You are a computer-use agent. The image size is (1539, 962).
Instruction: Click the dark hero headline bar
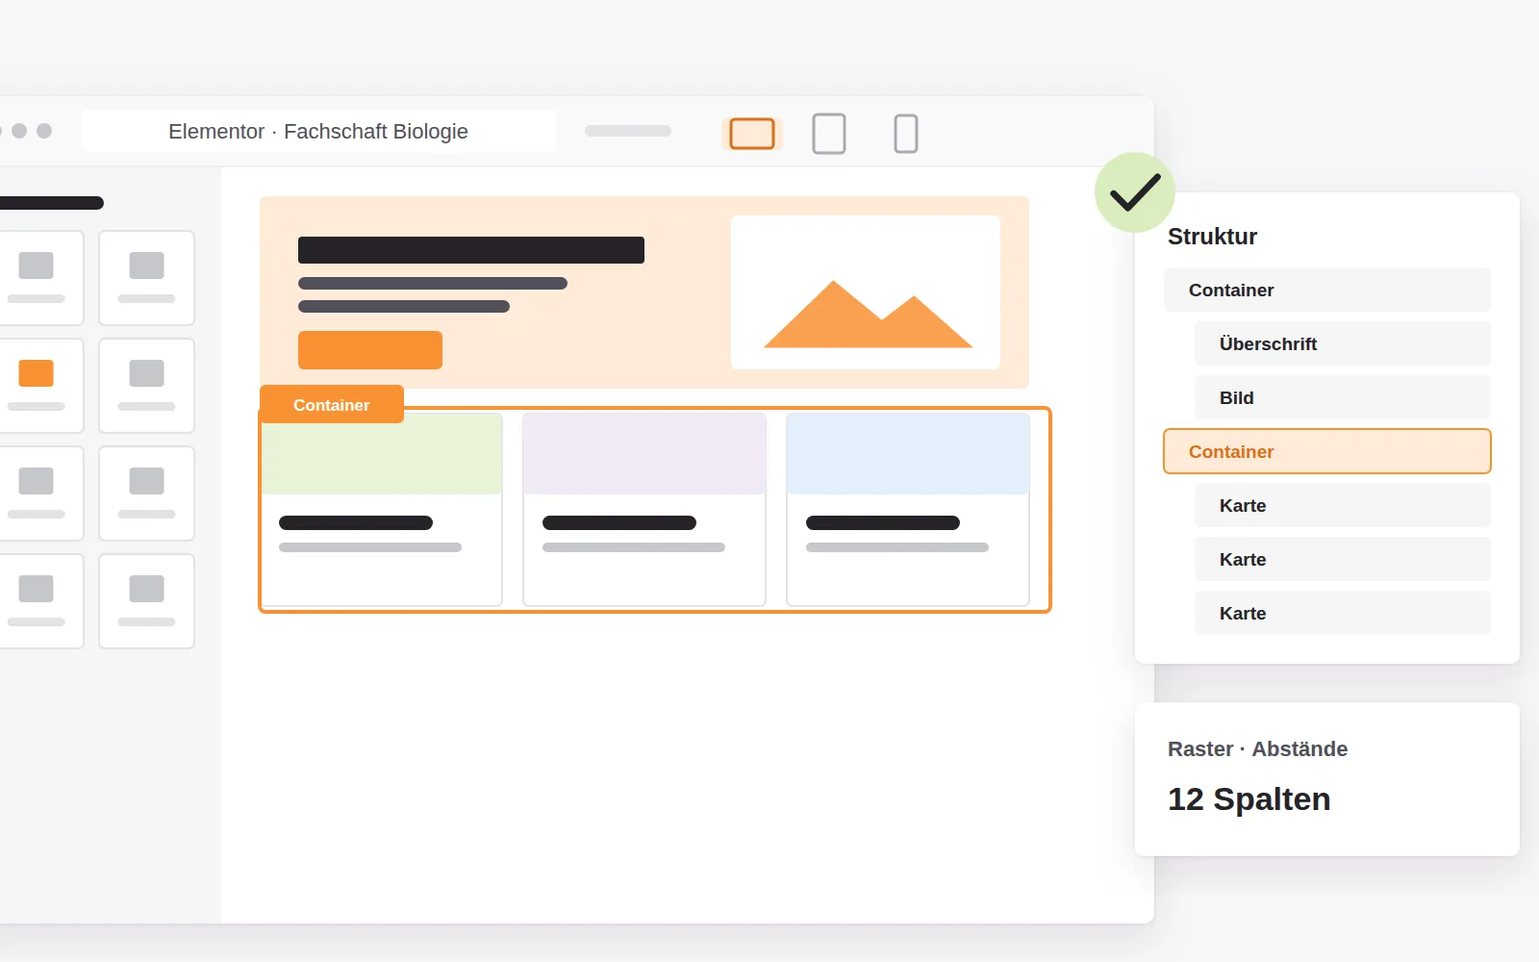pyautogui.click(x=471, y=250)
